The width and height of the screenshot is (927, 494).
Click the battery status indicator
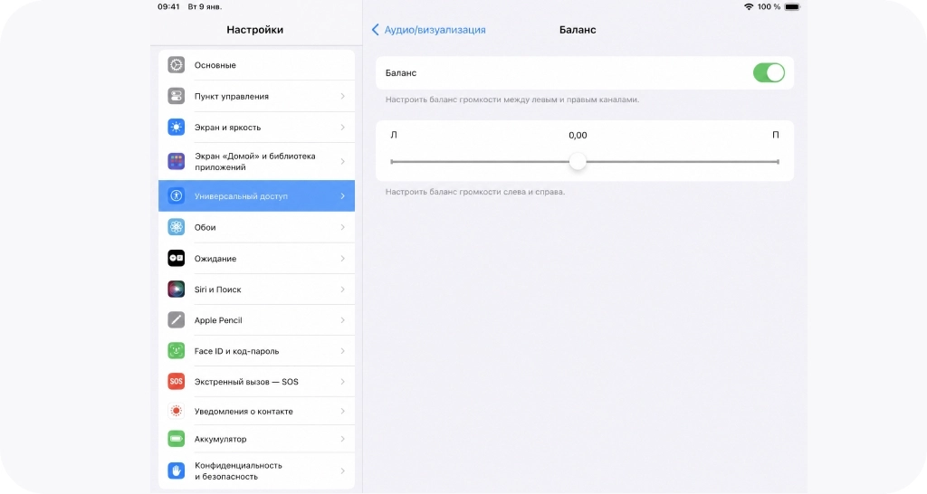(x=792, y=6)
